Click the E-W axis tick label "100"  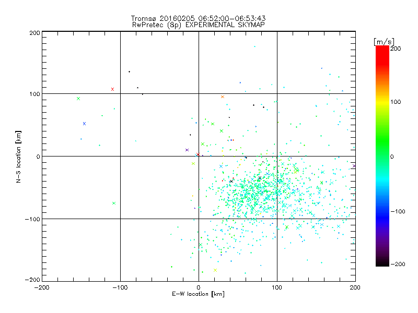click(277, 287)
